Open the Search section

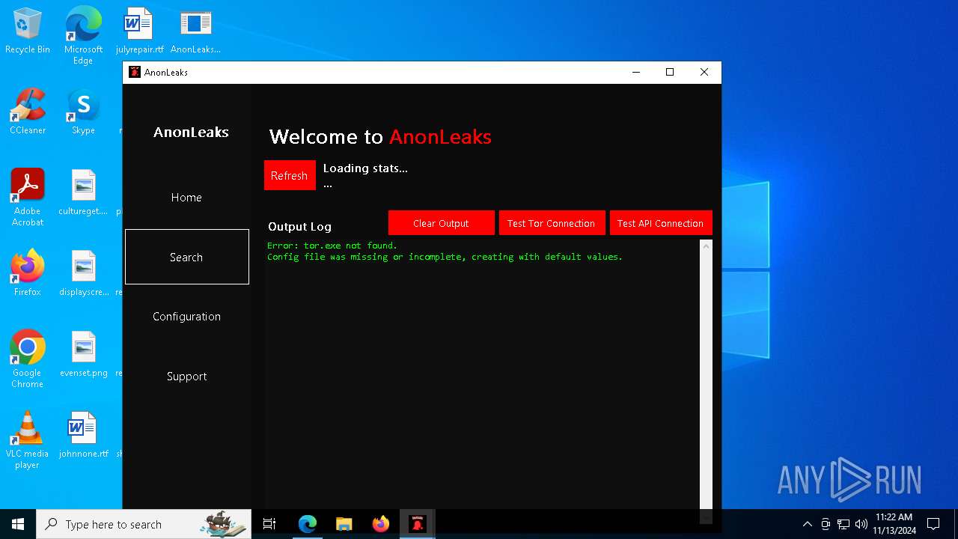186,257
